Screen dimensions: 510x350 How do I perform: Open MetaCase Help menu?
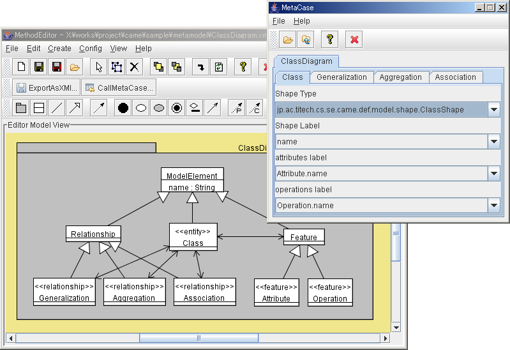coord(301,21)
